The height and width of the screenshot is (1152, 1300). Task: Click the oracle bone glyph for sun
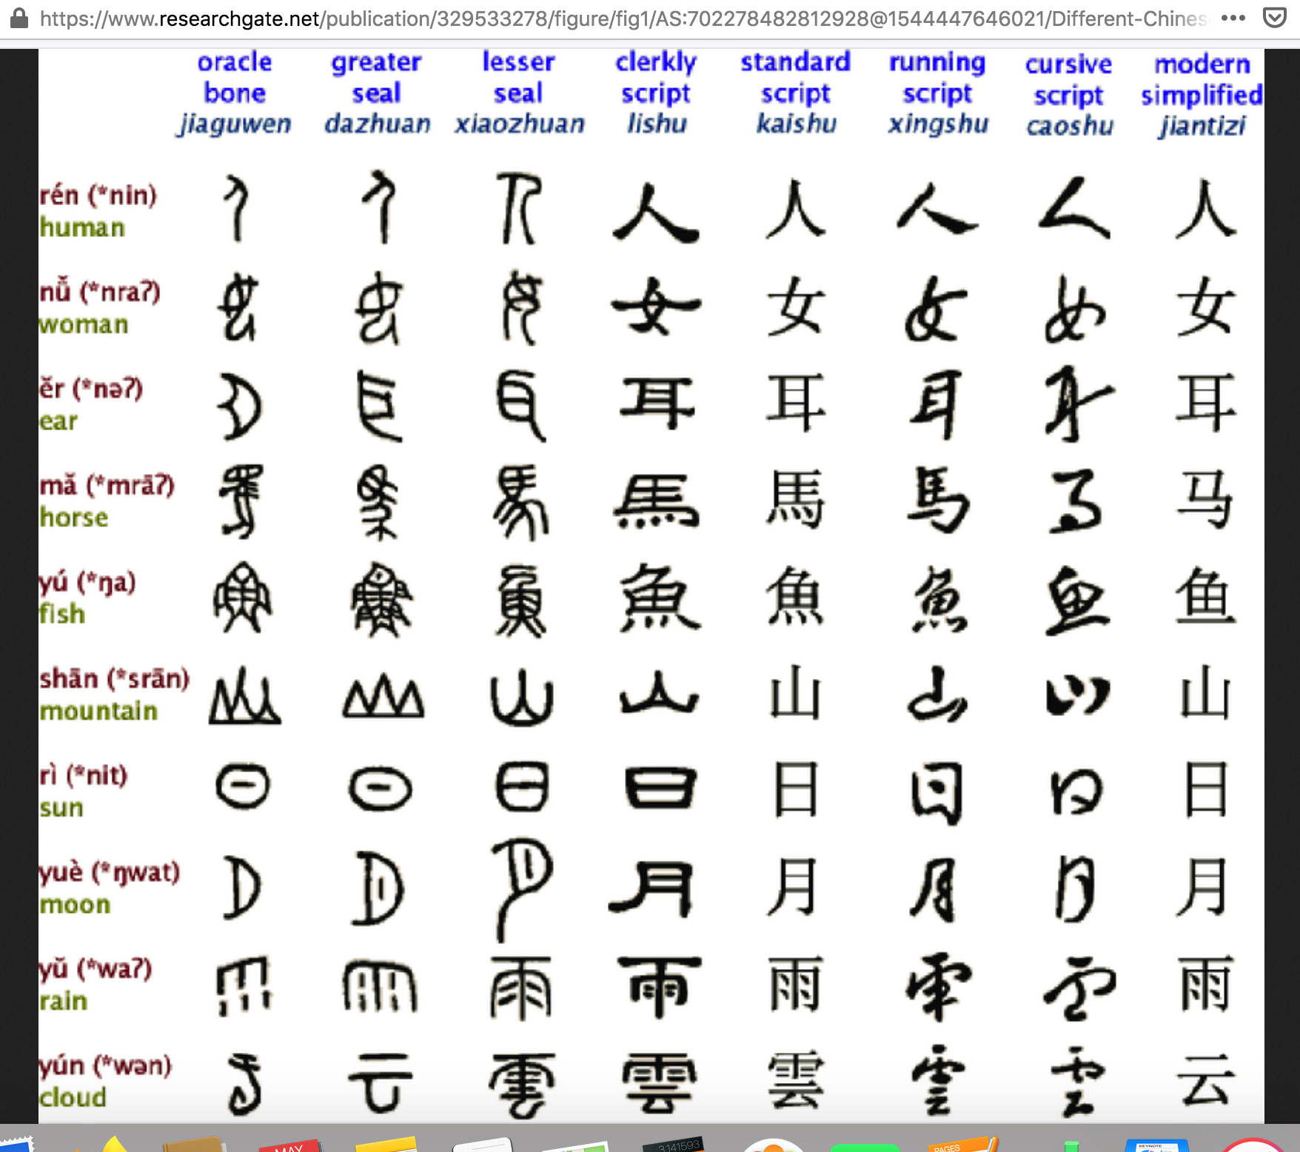(x=243, y=786)
